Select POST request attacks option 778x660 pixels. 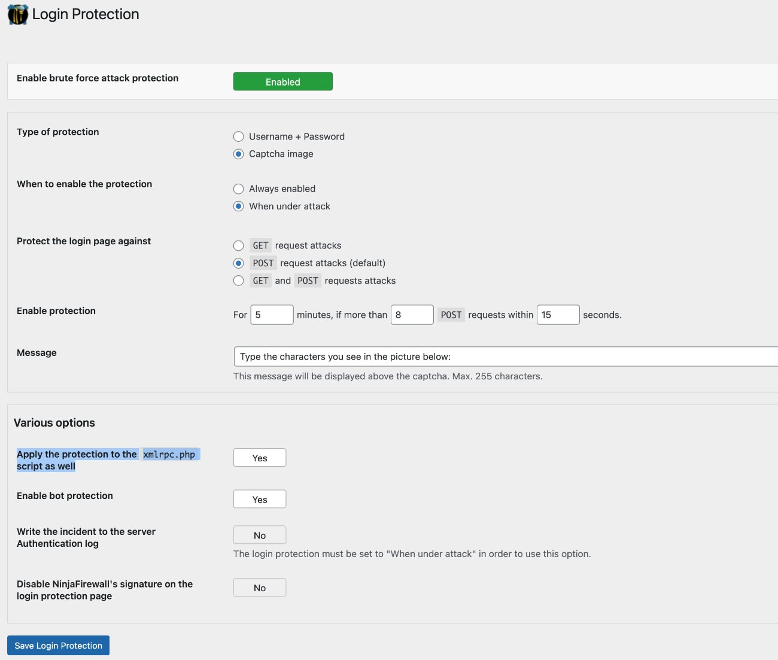tap(238, 263)
